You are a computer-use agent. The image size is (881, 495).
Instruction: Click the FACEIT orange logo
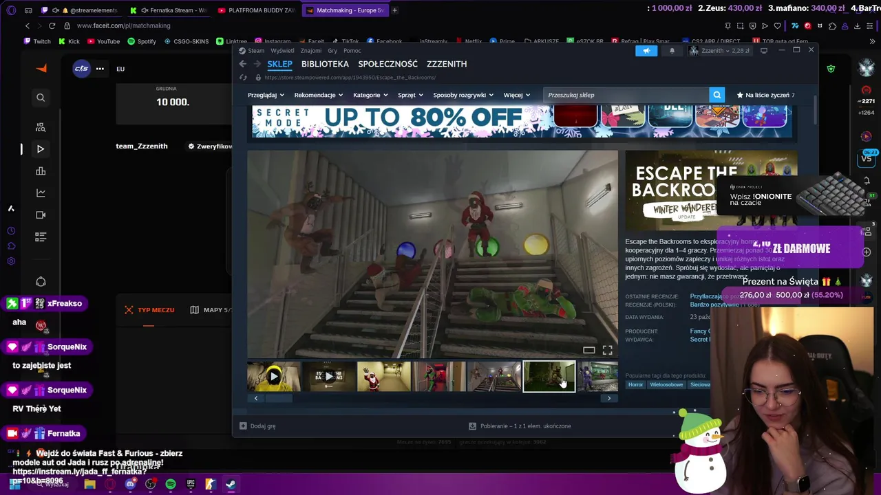41,68
